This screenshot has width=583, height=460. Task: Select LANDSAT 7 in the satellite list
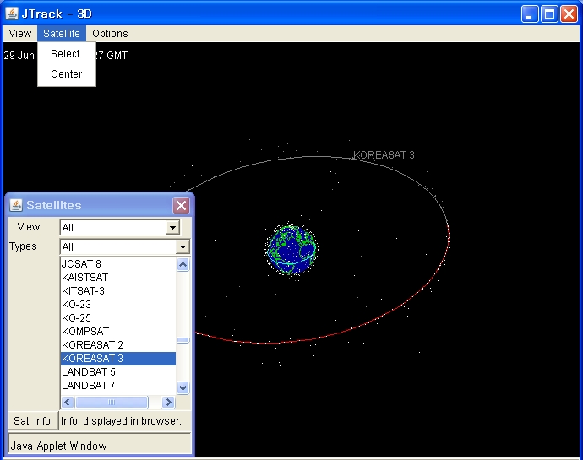(118, 386)
